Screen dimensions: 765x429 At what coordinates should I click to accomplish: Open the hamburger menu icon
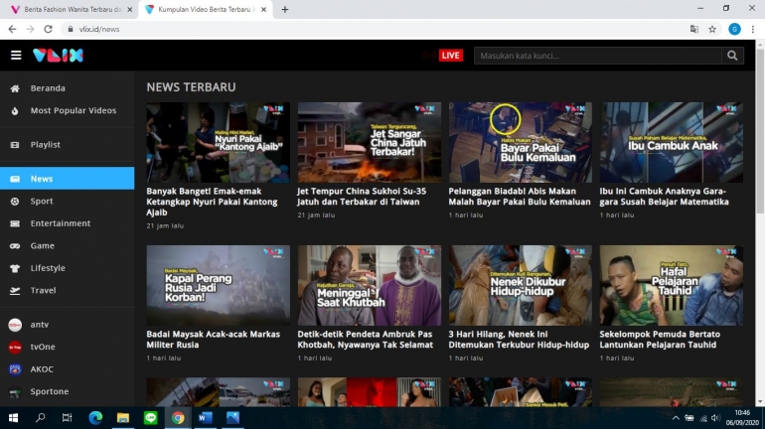pyautogui.click(x=16, y=55)
